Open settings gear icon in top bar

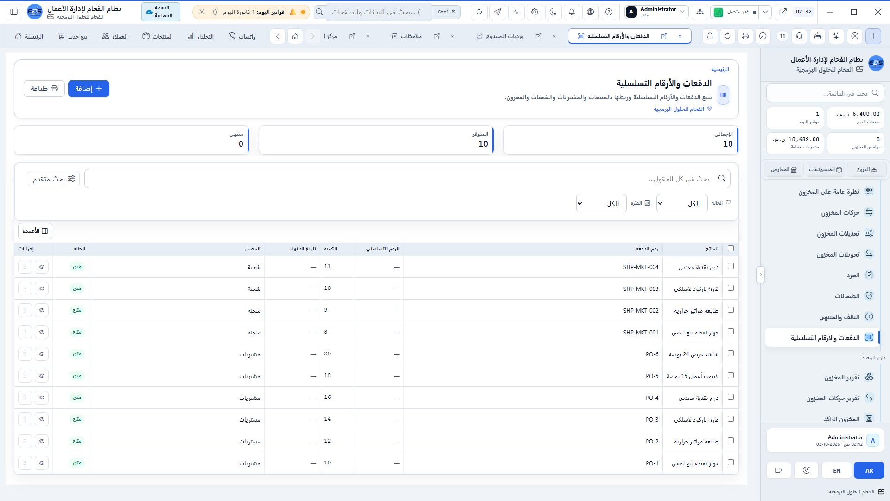coord(534,12)
